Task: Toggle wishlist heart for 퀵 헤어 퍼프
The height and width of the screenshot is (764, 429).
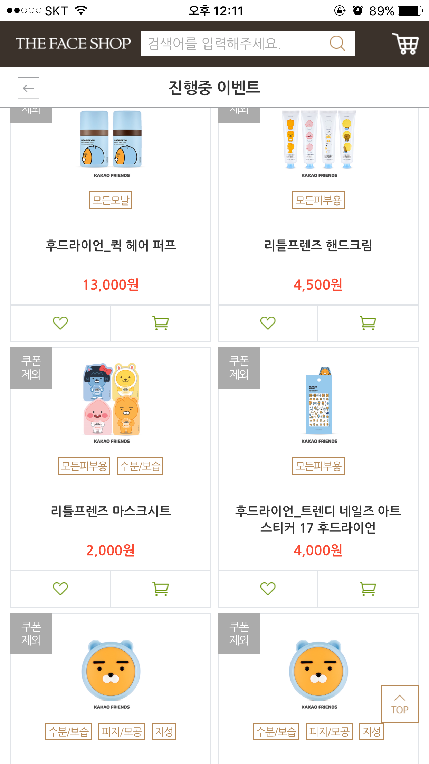Action: point(60,323)
